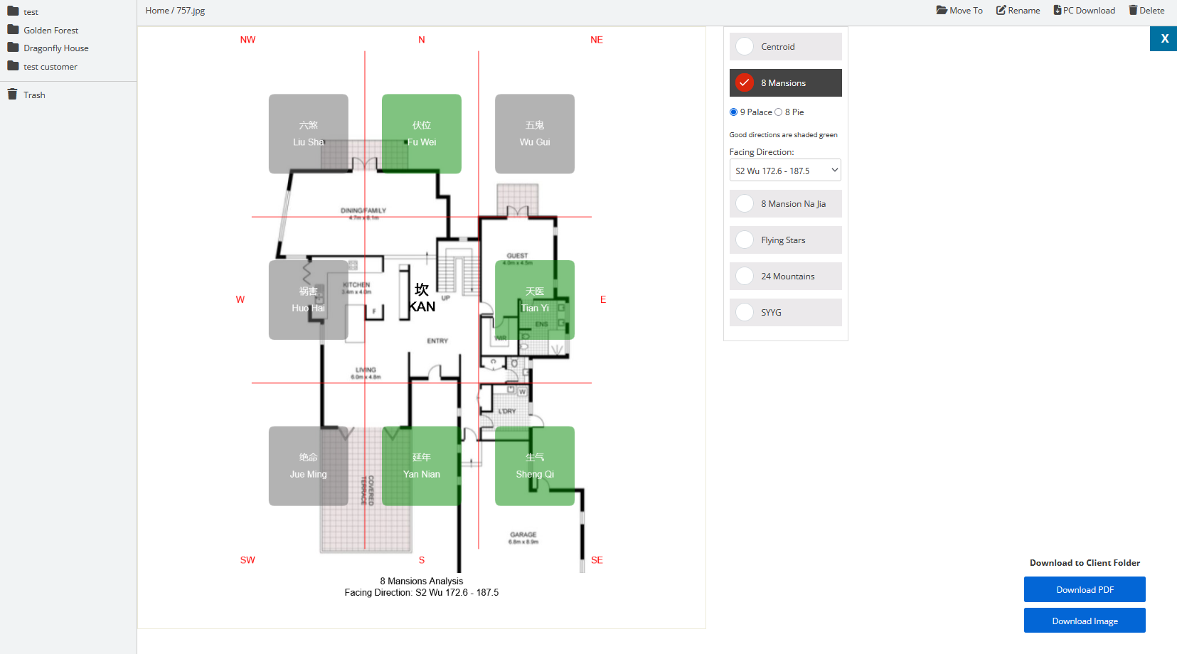
Task: Click the PC Download file icon
Action: tap(1058, 10)
